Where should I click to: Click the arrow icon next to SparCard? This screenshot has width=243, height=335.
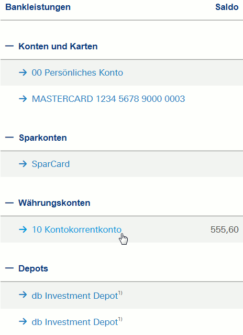[x=23, y=164]
